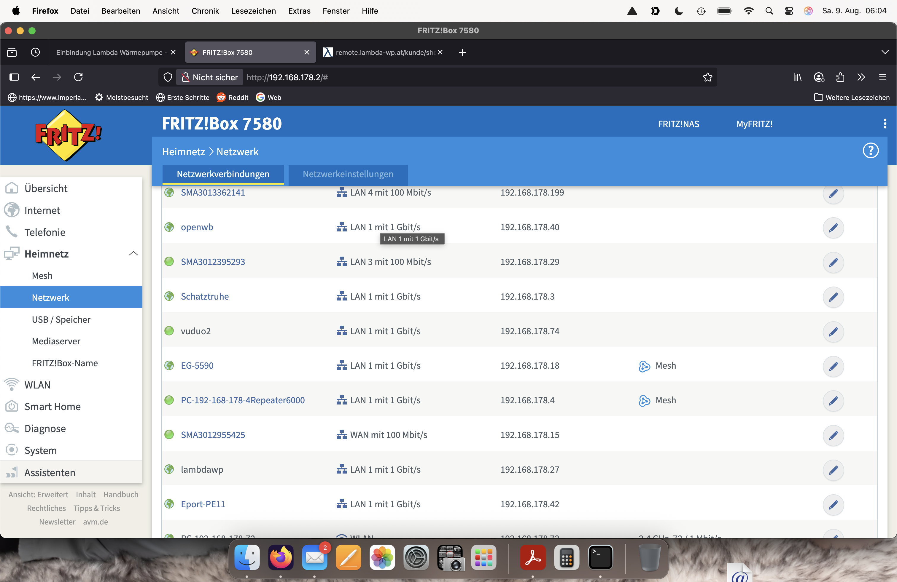The height and width of the screenshot is (582, 897).
Task: Open the Lesezeichen menu in menu bar
Action: click(253, 11)
